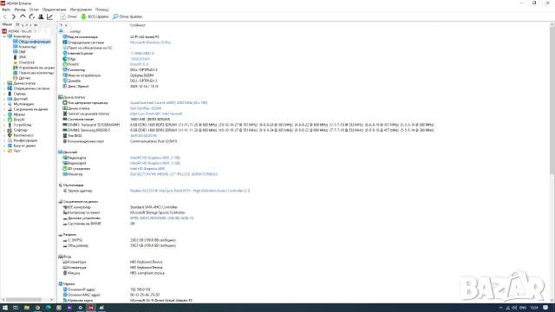Expand the Мрежа tree node
The image size is (555, 312).
[3, 114]
